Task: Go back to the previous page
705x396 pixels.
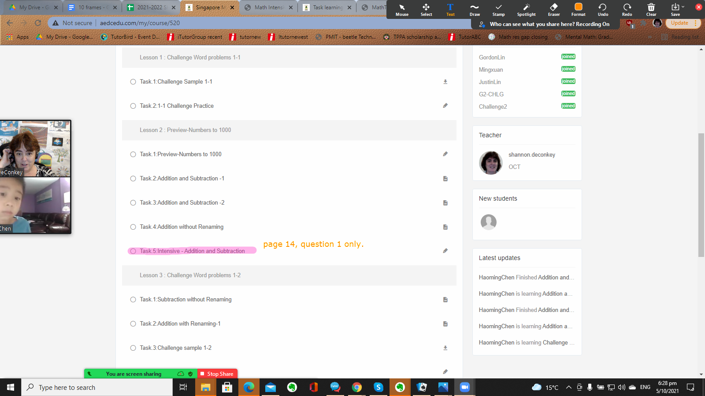Action: pyautogui.click(x=10, y=23)
